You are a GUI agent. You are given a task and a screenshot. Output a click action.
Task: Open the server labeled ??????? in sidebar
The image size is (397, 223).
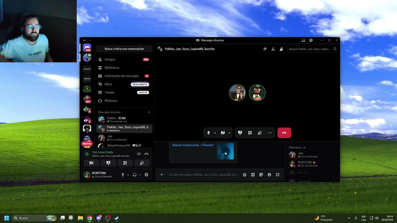click(x=87, y=69)
